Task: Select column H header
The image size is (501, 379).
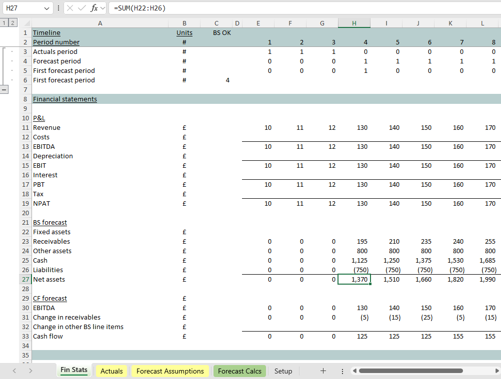Action: [354, 23]
